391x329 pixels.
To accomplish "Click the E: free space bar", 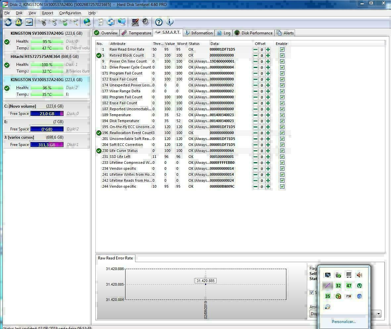I will click(47, 129).
